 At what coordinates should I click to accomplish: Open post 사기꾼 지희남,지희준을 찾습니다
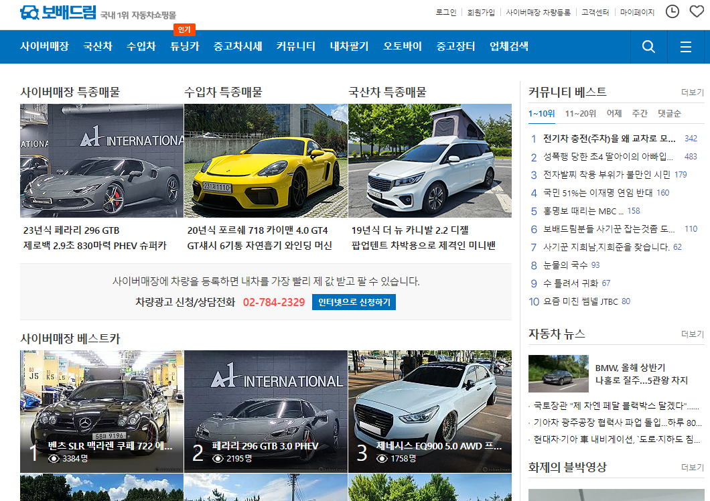[x=606, y=247]
